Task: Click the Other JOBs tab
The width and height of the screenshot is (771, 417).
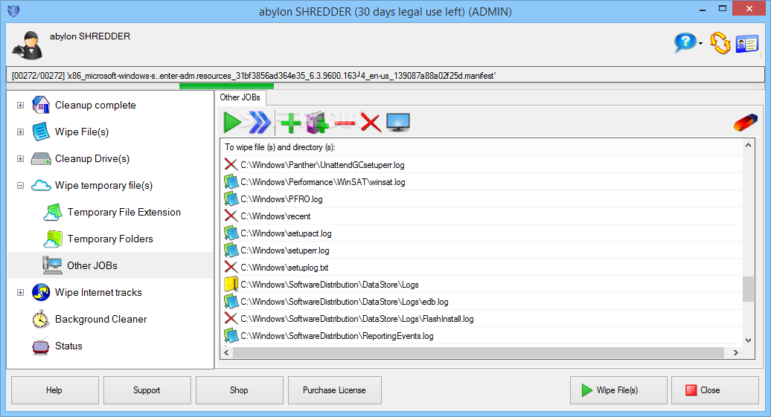Action: [x=240, y=97]
